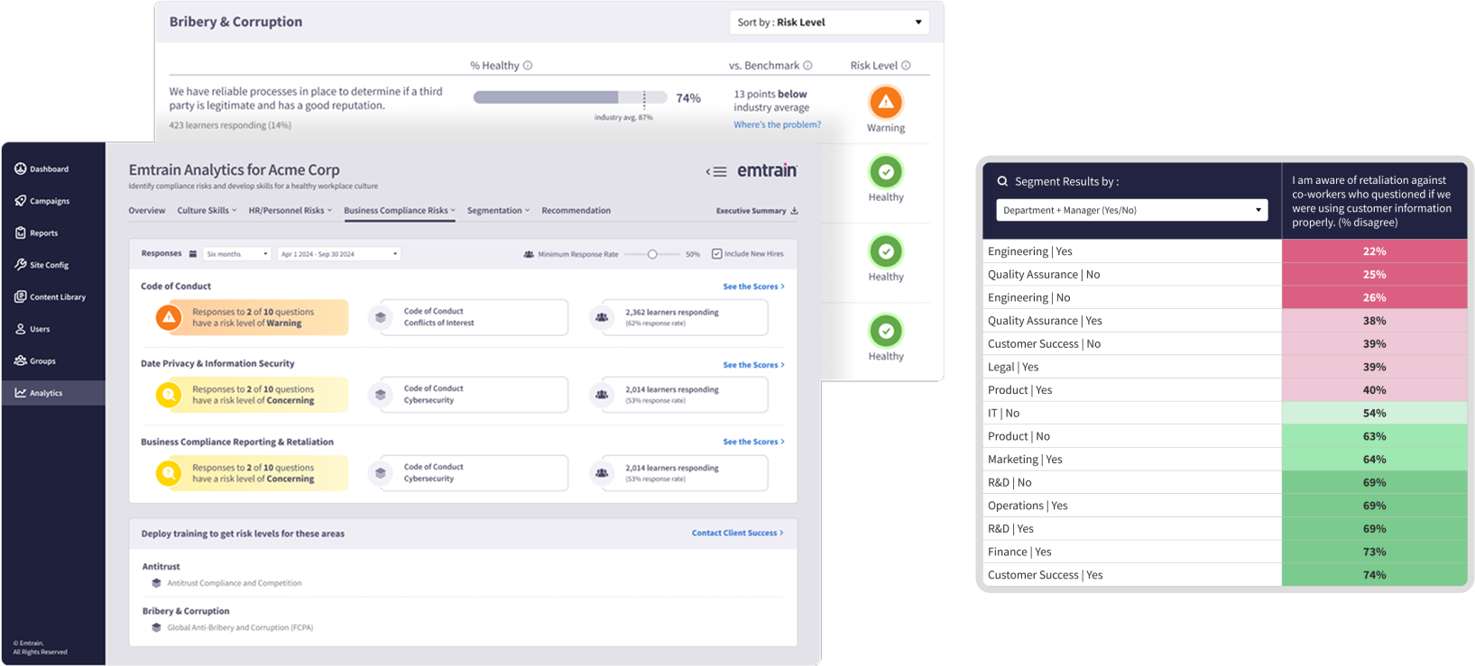Click the Marketing | Yes row label
This screenshot has width=1475, height=666.
click(x=1025, y=459)
